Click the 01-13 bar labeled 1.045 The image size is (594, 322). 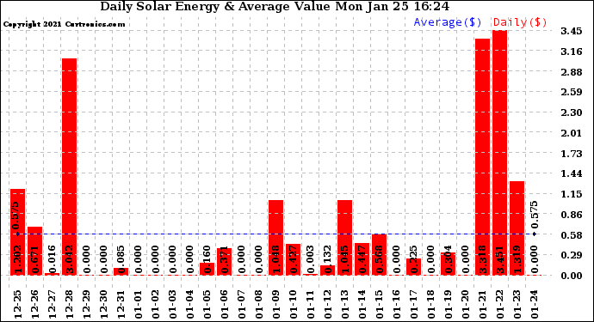tap(344, 237)
